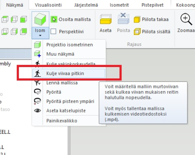Choose Aseta katselupiste menu item
The width and height of the screenshot is (195, 155).
(x=66, y=110)
